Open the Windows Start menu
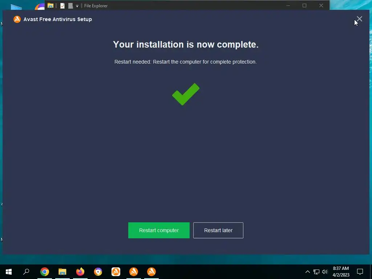 tap(9, 272)
